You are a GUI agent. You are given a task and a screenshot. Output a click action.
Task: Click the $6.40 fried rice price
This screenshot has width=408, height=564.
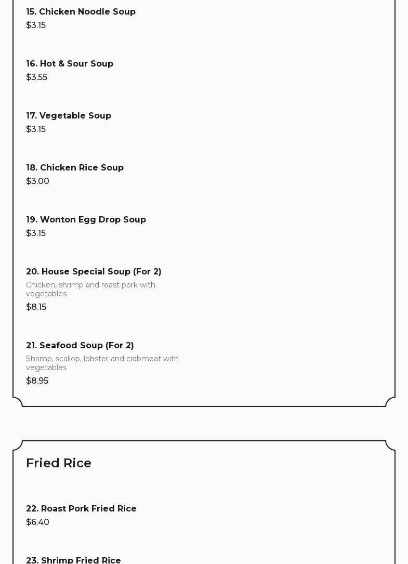tap(37, 522)
